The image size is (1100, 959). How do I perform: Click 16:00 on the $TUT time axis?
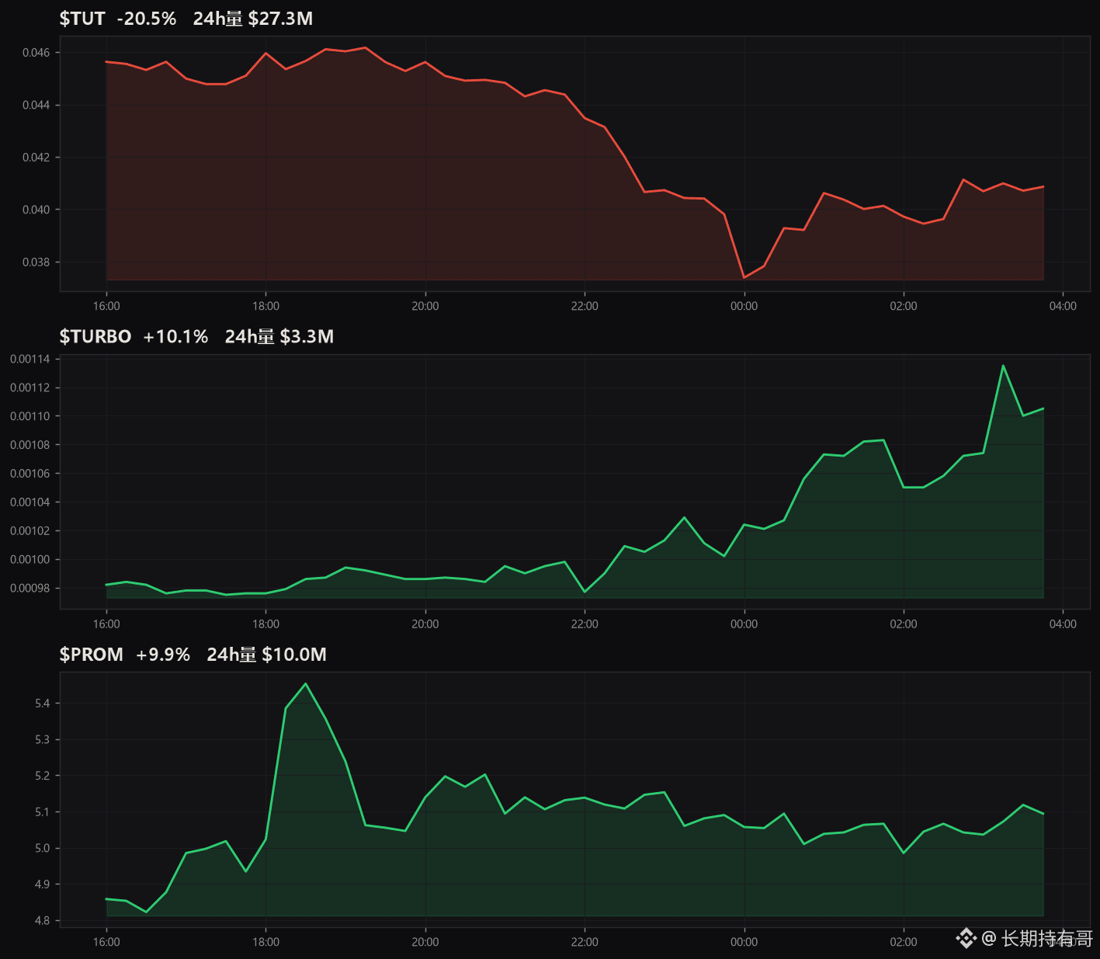click(x=106, y=306)
